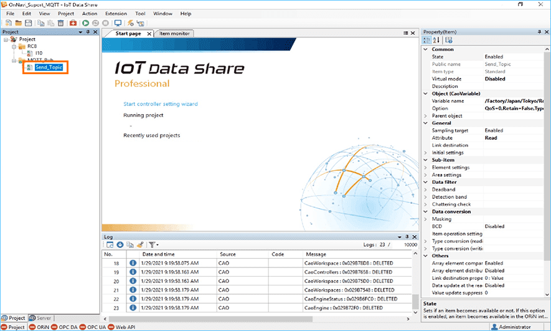Click the property help page icon
The height and width of the screenshot is (331, 551).
click(x=448, y=40)
